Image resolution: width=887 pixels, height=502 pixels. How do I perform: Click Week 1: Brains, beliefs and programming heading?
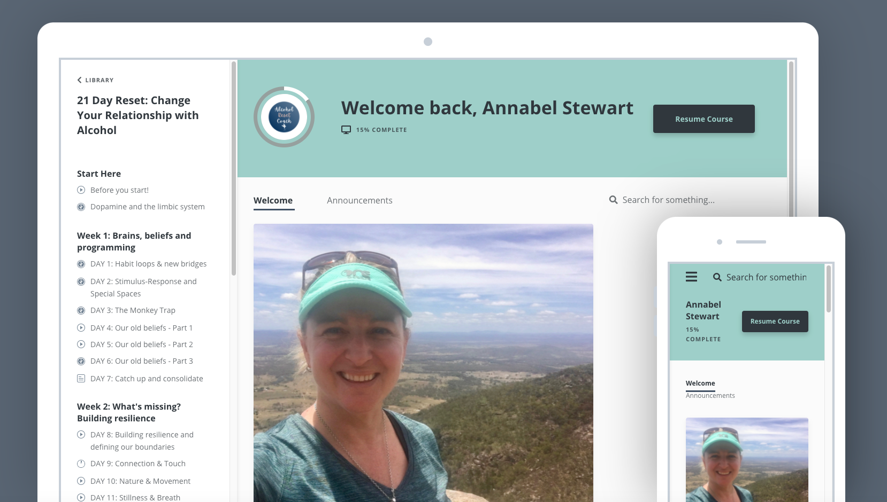[134, 241]
